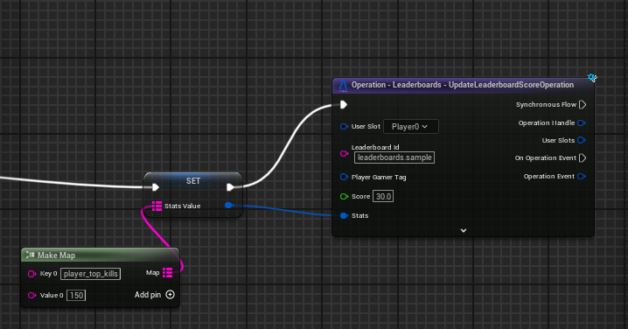628x329 pixels.
Task: Click the Operation Handle output pin
Action: click(x=582, y=123)
